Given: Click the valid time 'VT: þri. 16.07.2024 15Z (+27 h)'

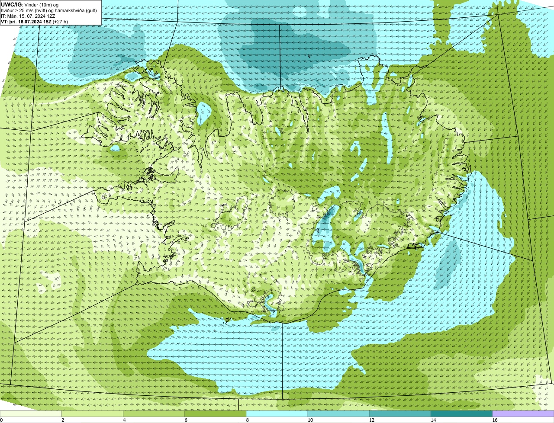Looking at the screenshot, I should point(35,22).
